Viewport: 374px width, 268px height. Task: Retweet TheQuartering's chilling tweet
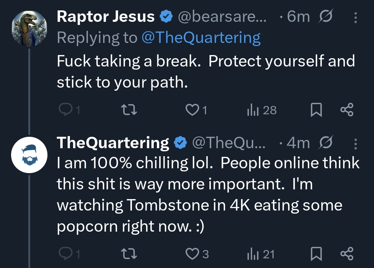pos(129,254)
